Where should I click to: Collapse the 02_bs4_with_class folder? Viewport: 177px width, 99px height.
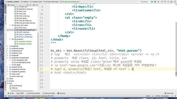coord(10,25)
